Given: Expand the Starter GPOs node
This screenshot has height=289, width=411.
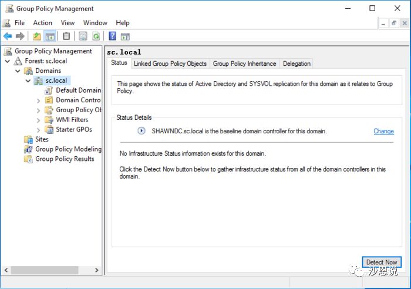Looking at the screenshot, I should tap(39, 130).
